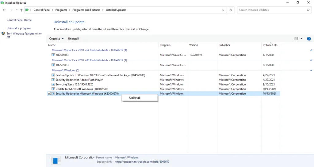
Task: Select Servicing Stack 10.0.19041.1220 entry
Action: [x=163, y=84]
